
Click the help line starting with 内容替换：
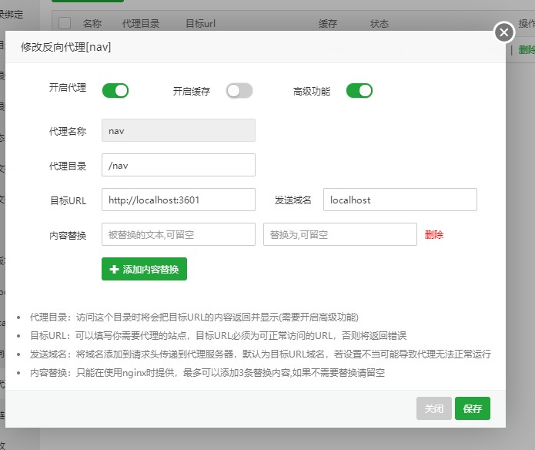click(207, 372)
